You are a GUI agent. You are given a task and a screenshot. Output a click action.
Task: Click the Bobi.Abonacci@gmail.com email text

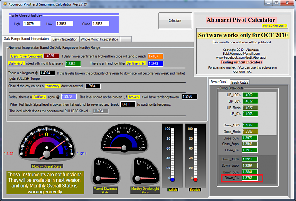[241, 53]
